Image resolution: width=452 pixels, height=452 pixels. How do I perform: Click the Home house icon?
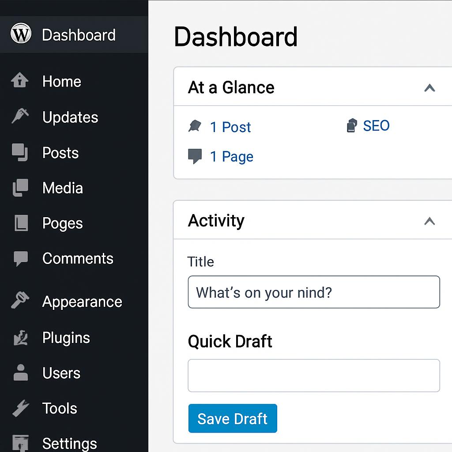pos(20,81)
